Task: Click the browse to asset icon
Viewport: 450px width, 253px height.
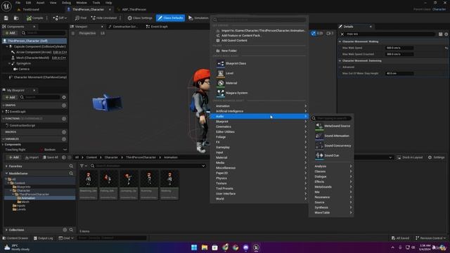Action: 16,18
